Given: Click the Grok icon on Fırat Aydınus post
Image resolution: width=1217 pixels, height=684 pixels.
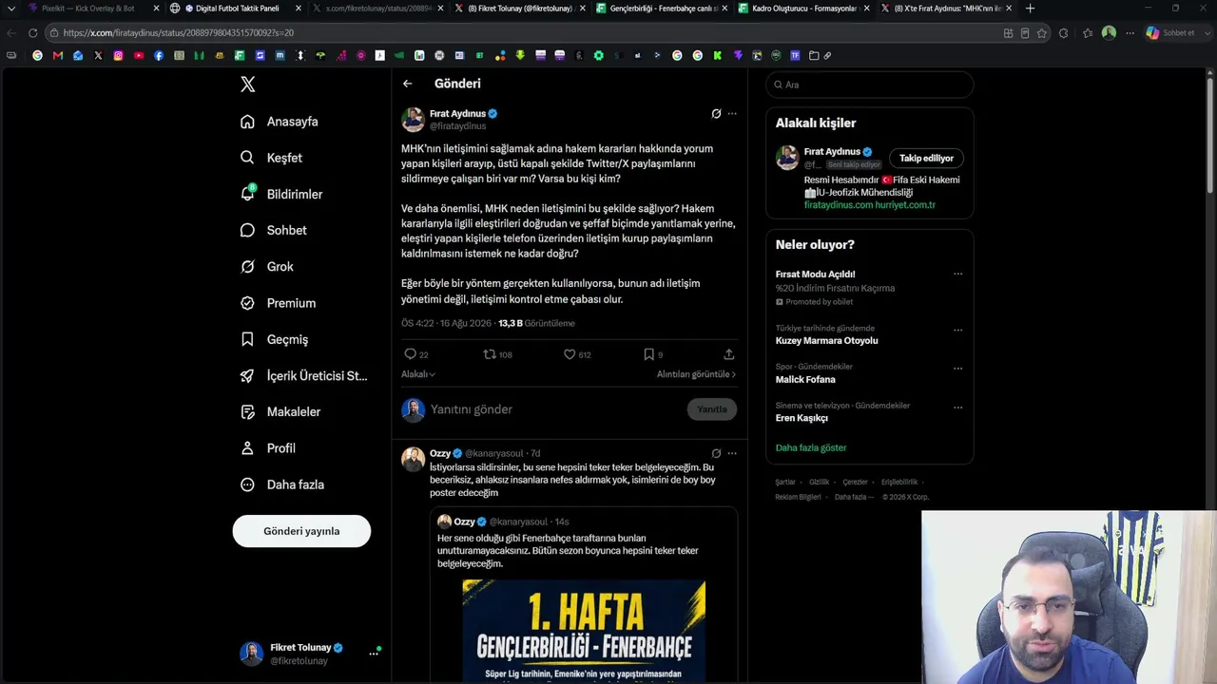Looking at the screenshot, I should click(716, 113).
